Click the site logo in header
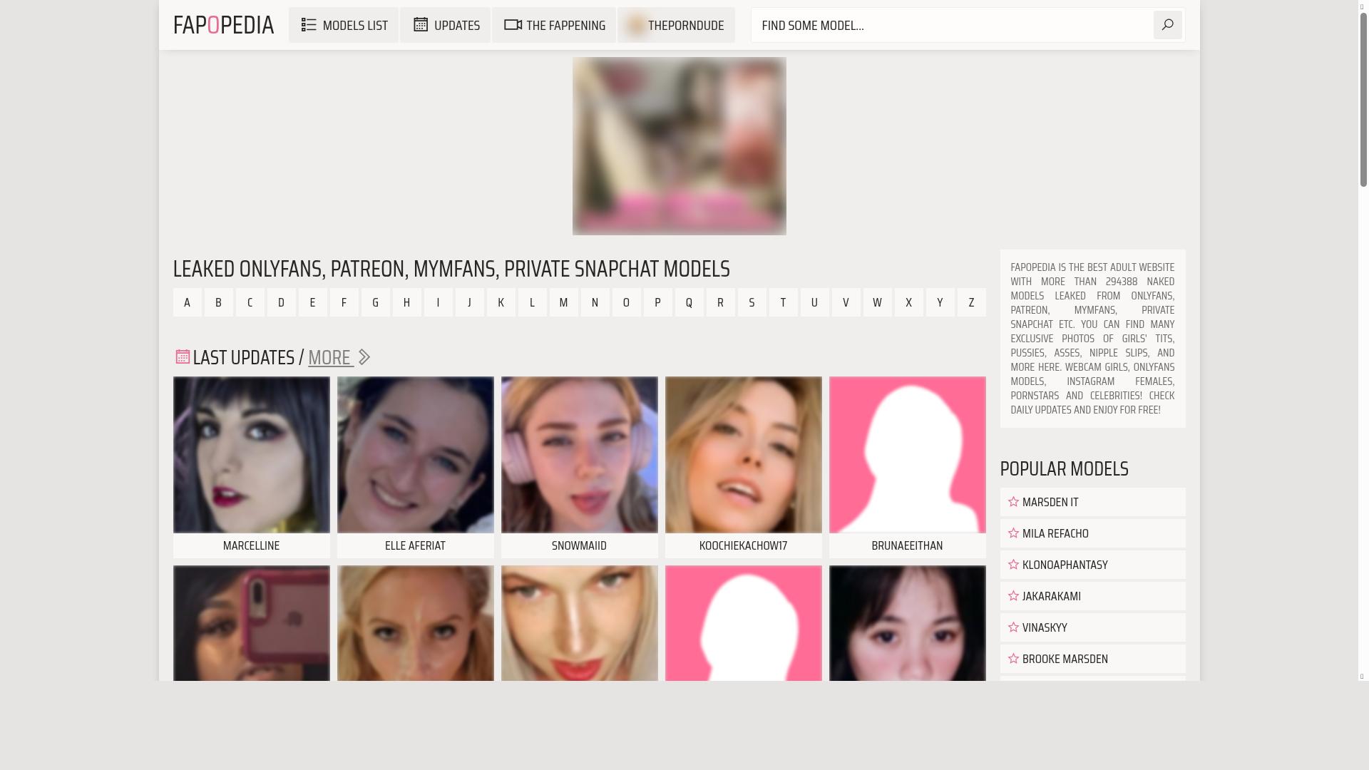The width and height of the screenshot is (1369, 770). (x=223, y=25)
